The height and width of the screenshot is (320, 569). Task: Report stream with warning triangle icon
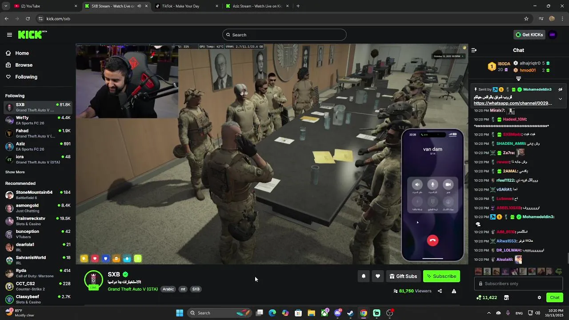(x=454, y=291)
